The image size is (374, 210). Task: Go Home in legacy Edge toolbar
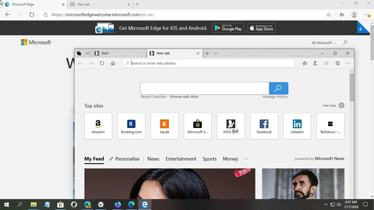(x=113, y=63)
